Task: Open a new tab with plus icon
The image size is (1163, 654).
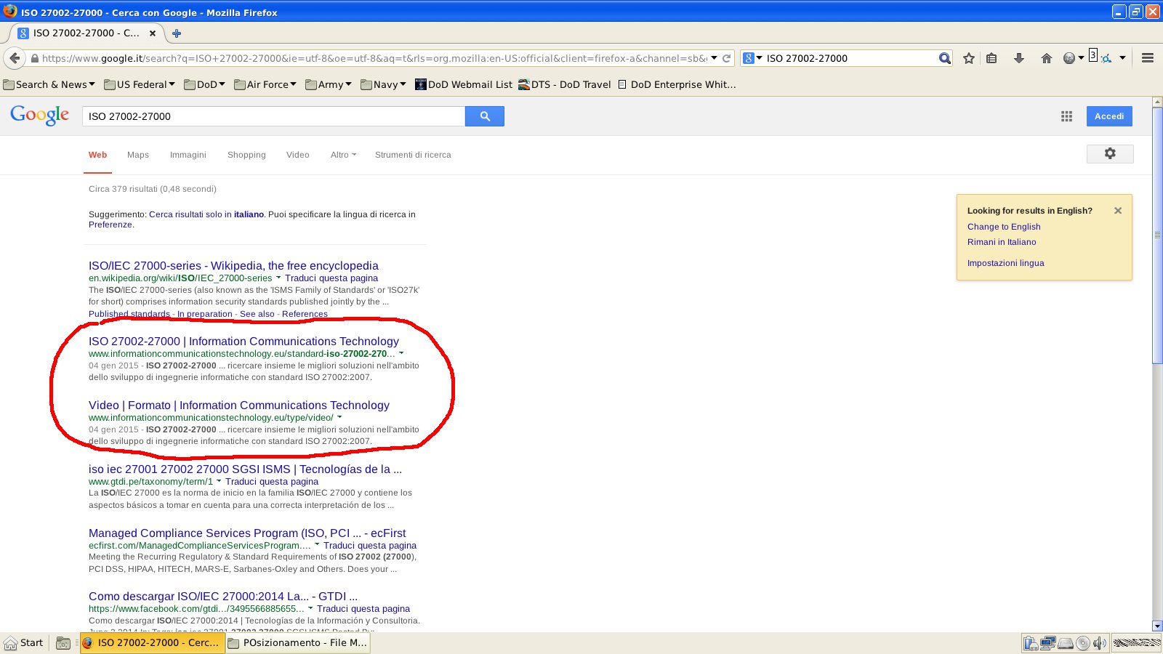Action: (x=177, y=33)
